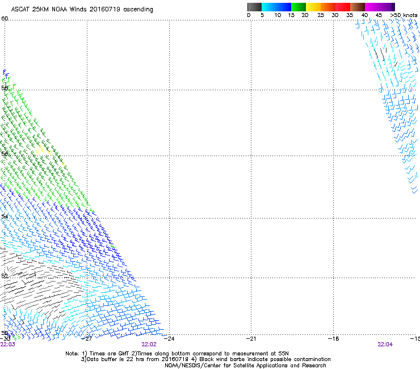420x369 pixels.
Task: Click the plot title 'ASCAT 25KM NOAA Winds 20160719 ascending'
Action: (x=82, y=10)
